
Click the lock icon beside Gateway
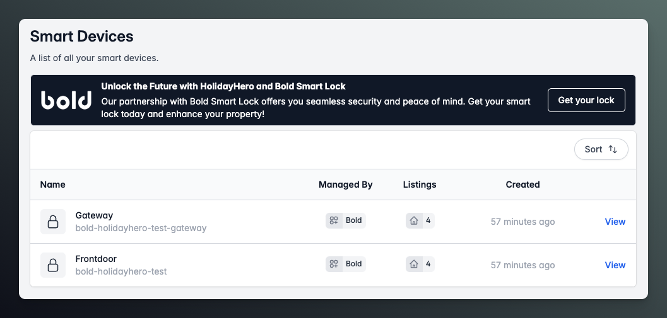[53, 222]
